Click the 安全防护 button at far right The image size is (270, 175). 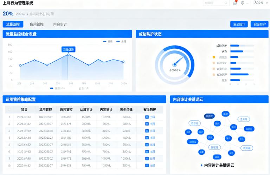click(259, 24)
